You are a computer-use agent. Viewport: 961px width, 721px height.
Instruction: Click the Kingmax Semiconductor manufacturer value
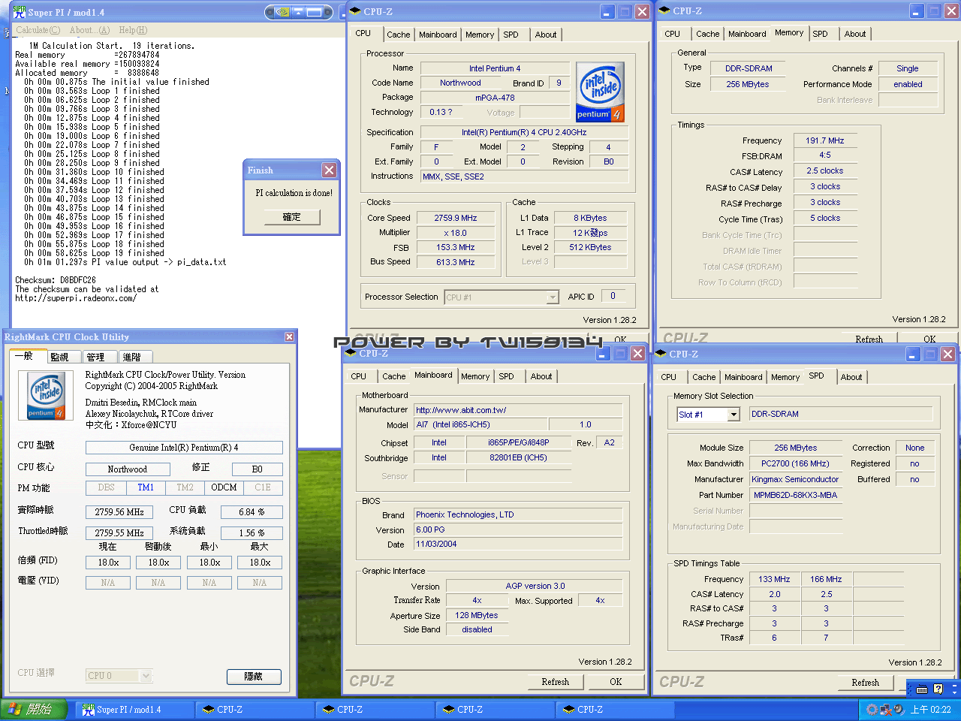[796, 479]
